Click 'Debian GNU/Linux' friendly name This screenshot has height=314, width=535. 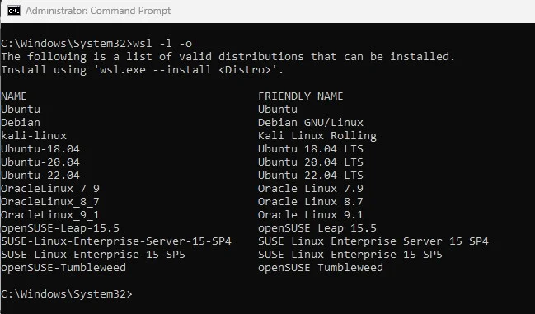tap(311, 123)
